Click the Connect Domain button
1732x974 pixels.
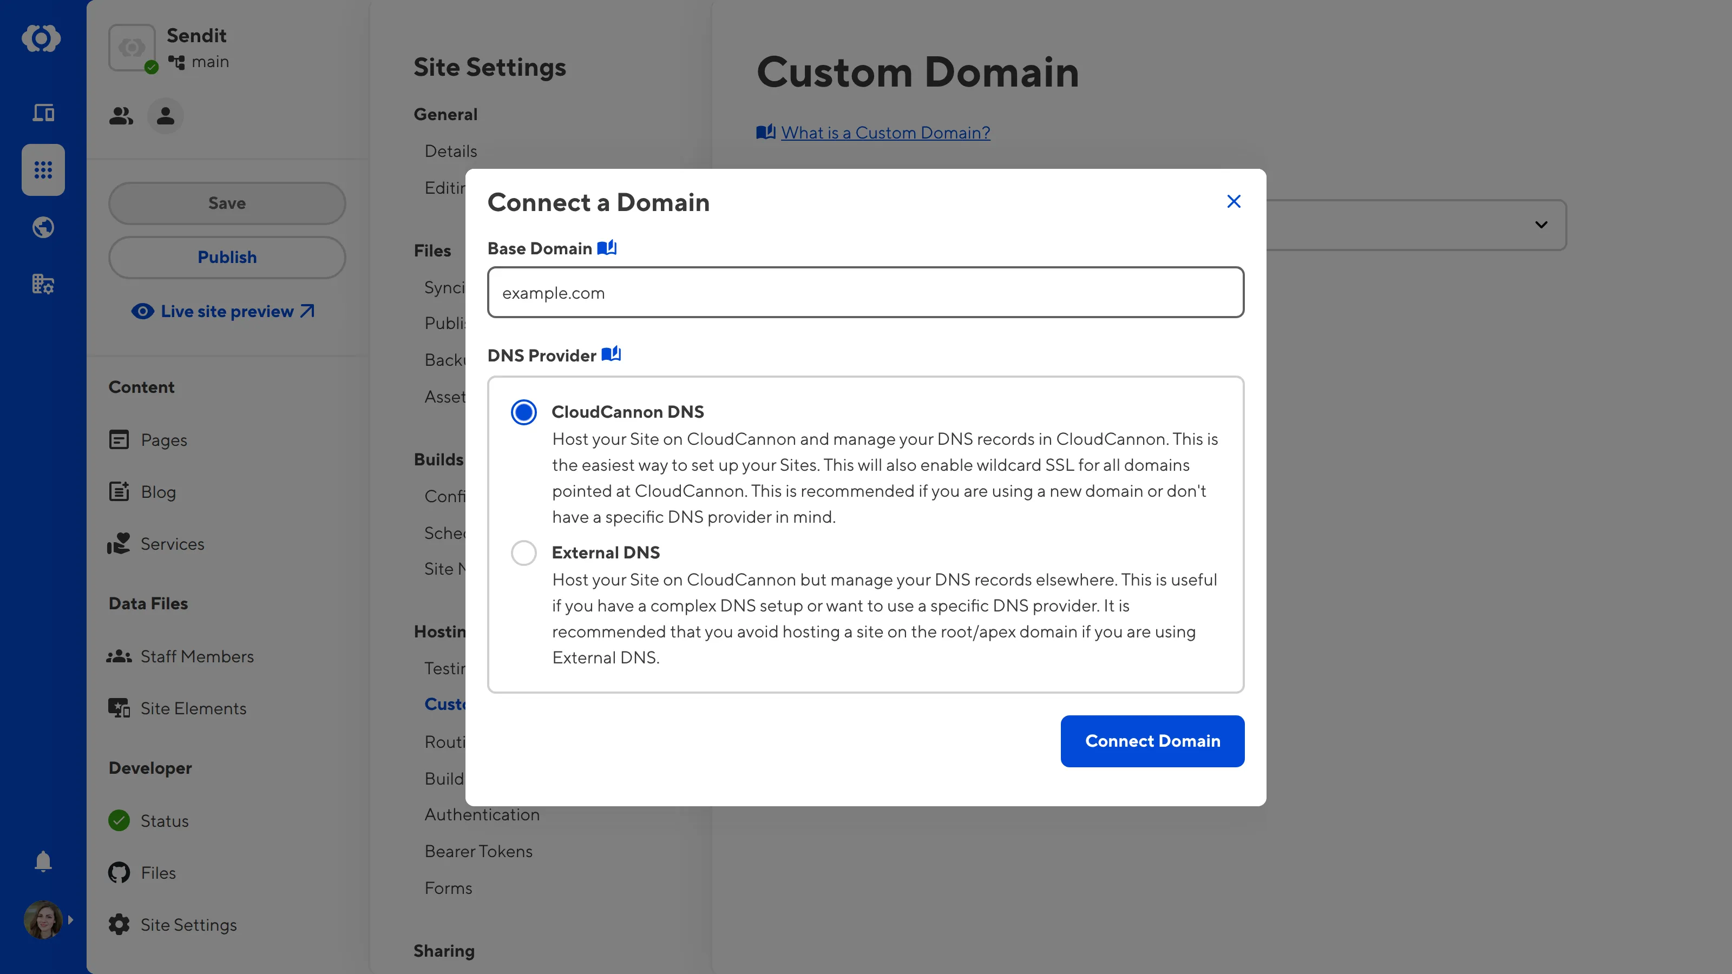click(x=1152, y=741)
